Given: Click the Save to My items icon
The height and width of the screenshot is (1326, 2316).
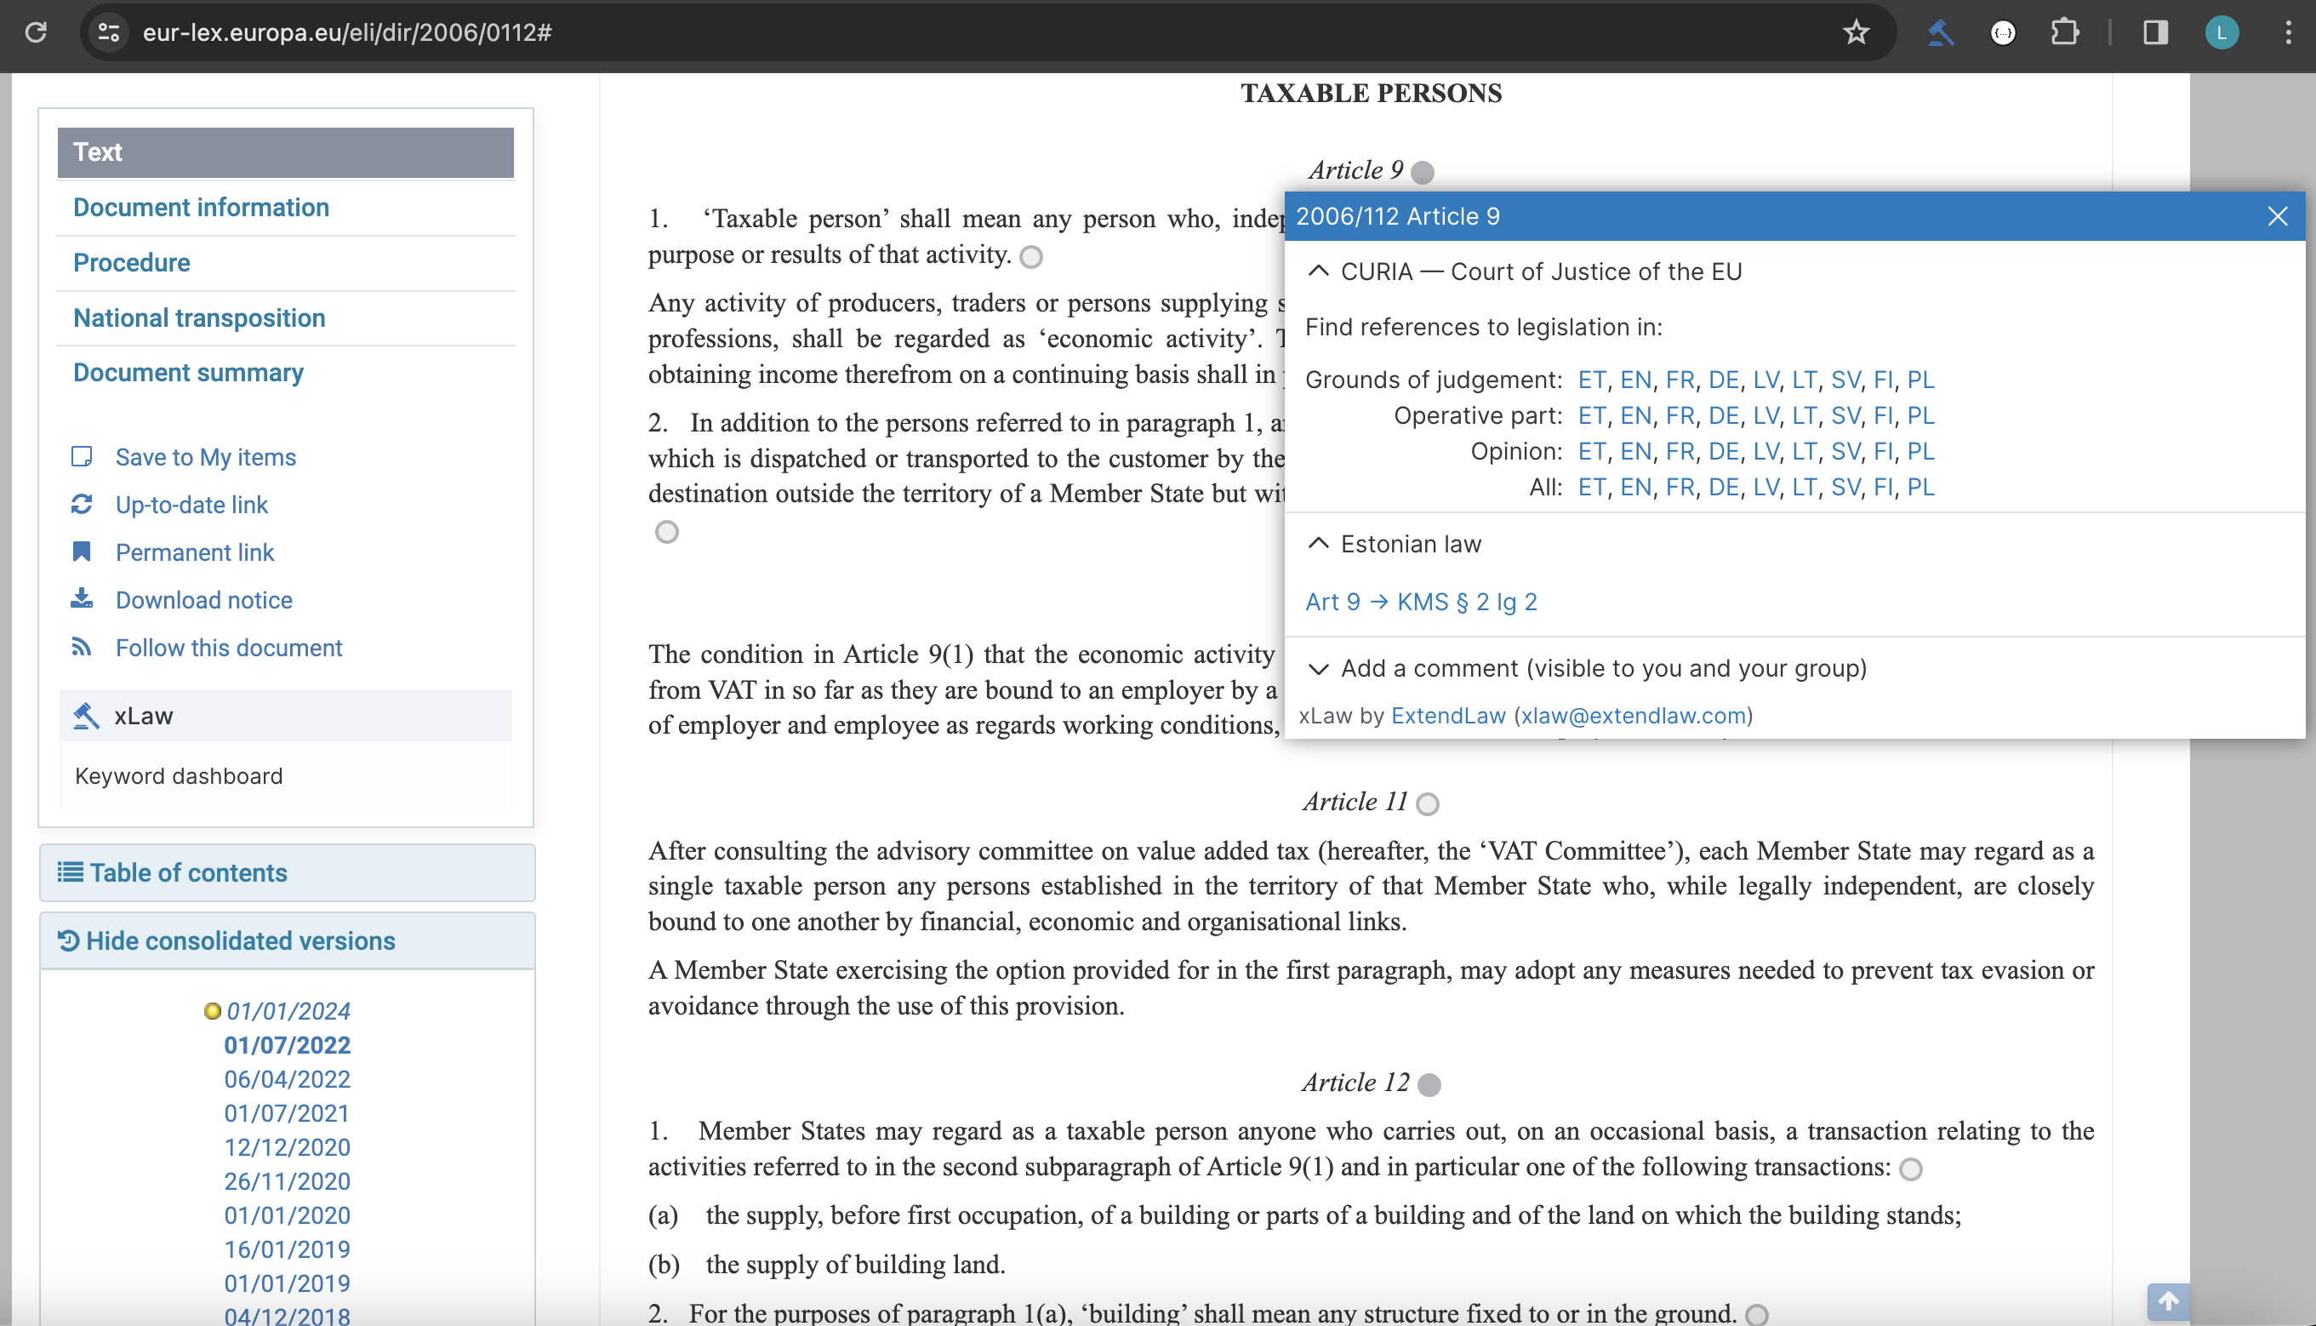Looking at the screenshot, I should click(82, 456).
